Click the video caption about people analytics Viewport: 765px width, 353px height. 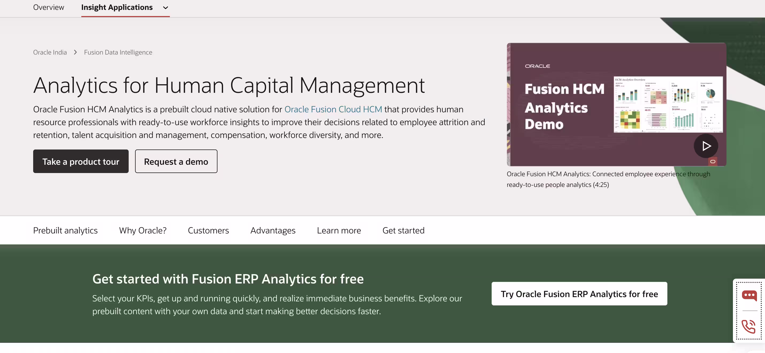[609, 179]
